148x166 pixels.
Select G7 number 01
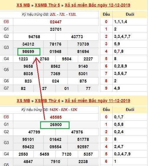coord(67,88)
